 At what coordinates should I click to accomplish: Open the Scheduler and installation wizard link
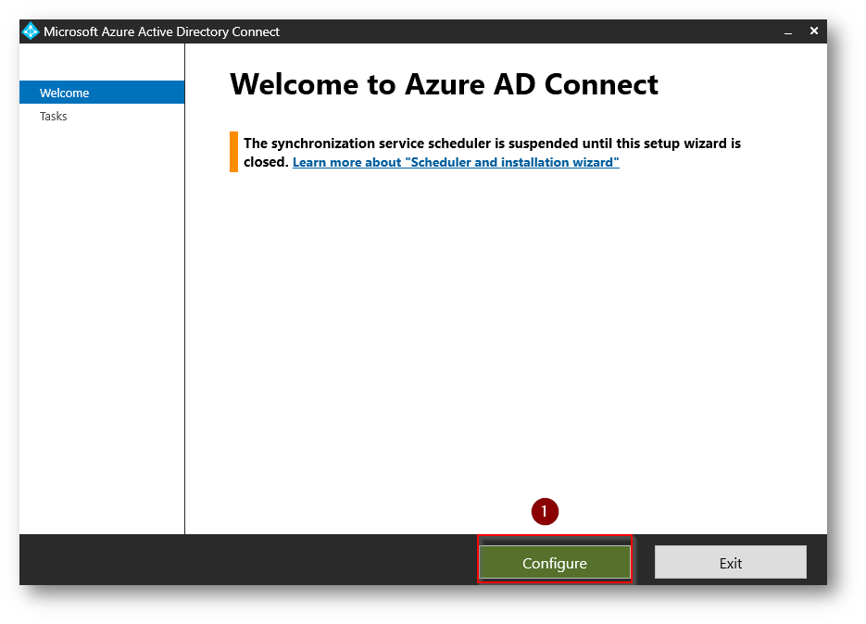click(456, 162)
